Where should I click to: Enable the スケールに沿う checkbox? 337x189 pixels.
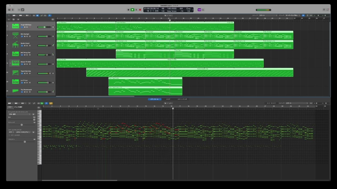tap(10, 135)
